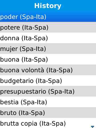Open 'mujer (Spa-Ita)' history item
Image resolution: width=96 pixels, height=128 pixels.
(x=48, y=49)
